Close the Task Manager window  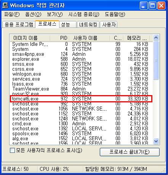(161, 6)
